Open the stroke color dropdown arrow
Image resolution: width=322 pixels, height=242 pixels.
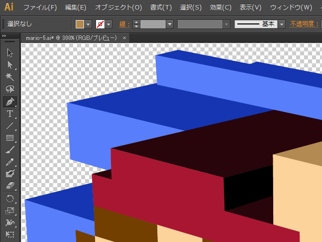(108, 24)
